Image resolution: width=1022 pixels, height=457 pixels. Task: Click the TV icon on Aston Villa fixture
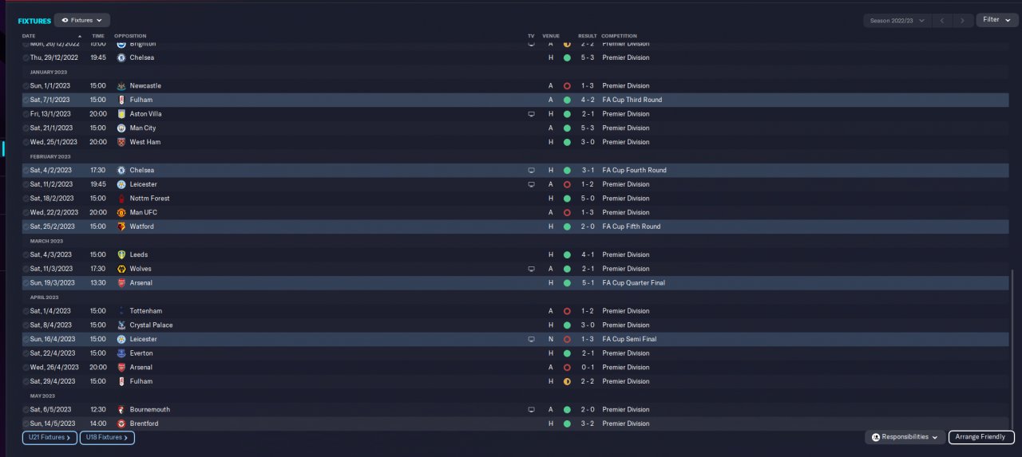click(x=531, y=114)
